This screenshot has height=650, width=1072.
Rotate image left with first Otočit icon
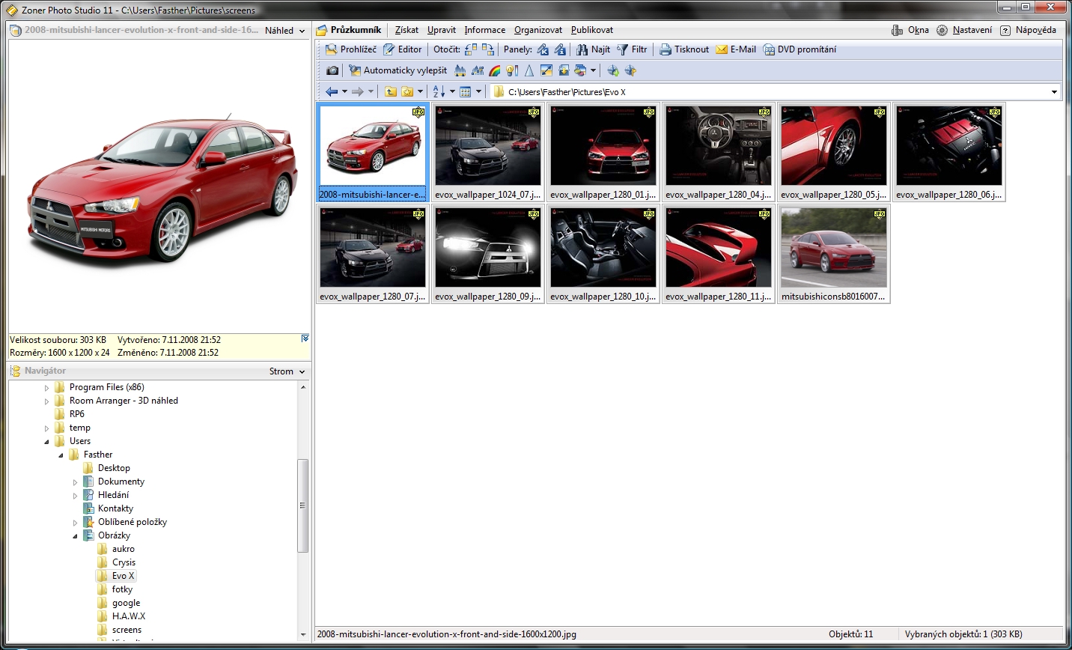(471, 49)
